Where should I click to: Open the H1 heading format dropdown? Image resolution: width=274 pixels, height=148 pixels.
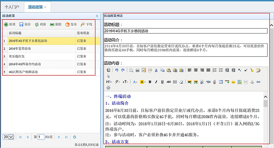[x=109, y=82]
